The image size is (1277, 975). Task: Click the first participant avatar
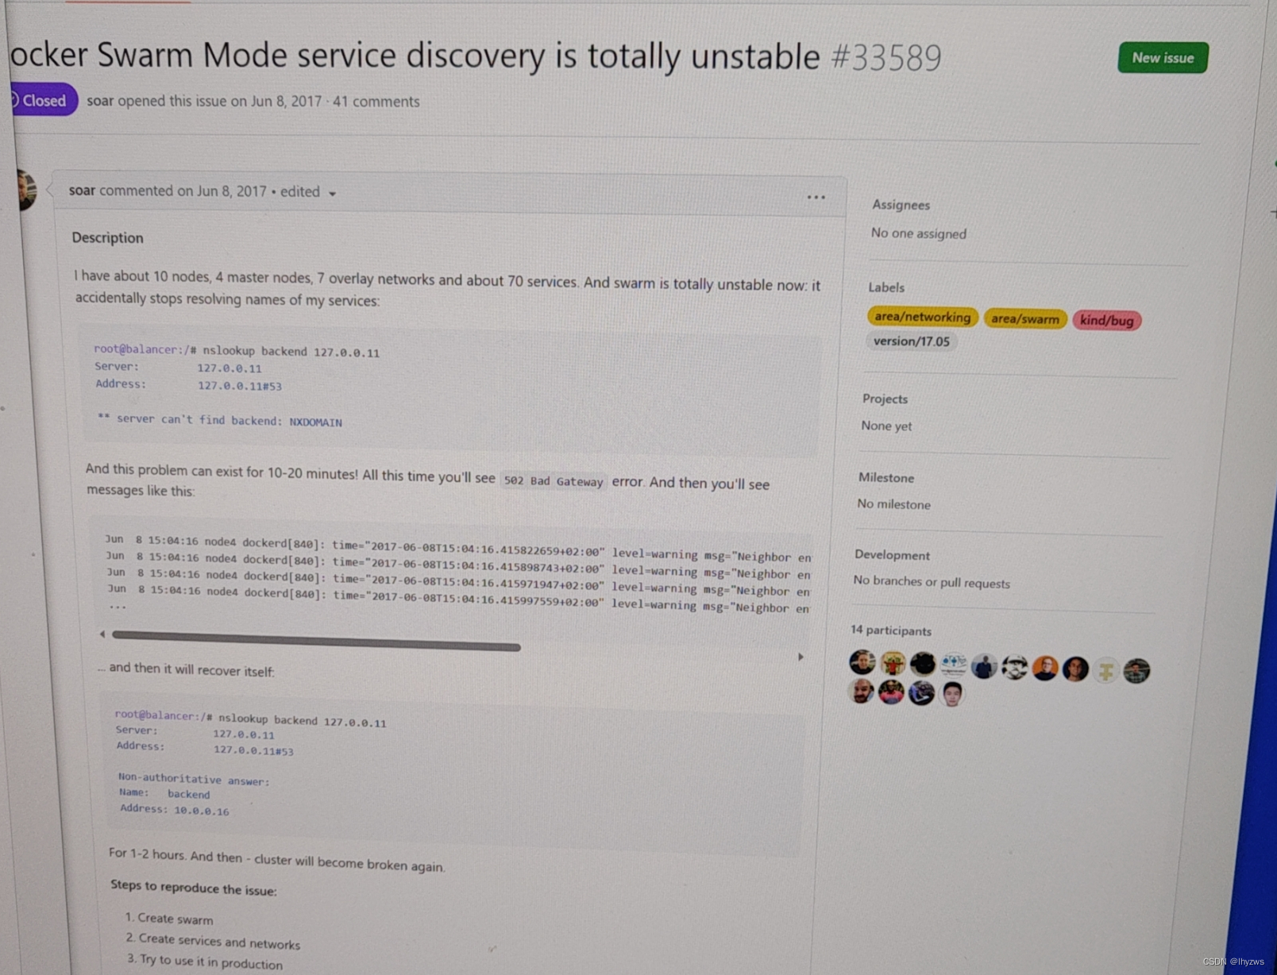(862, 662)
